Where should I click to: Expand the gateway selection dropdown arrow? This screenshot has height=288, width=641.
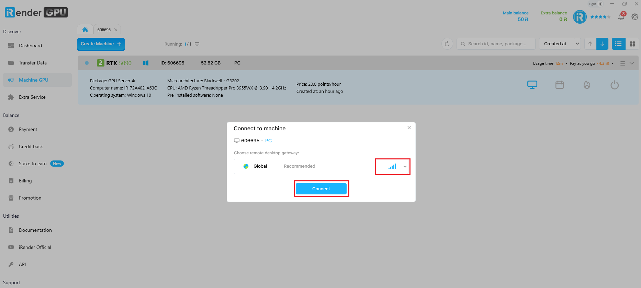point(405,167)
